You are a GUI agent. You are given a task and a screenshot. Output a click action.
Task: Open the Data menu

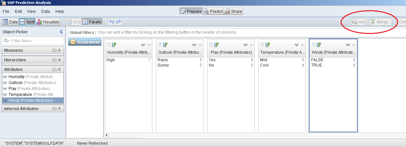coord(46,12)
